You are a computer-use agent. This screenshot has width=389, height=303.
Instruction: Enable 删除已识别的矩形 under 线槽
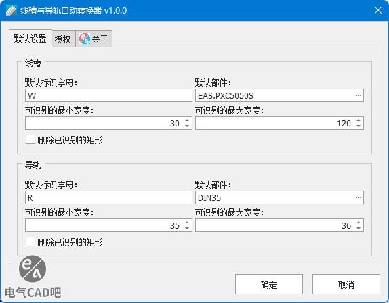(30, 139)
